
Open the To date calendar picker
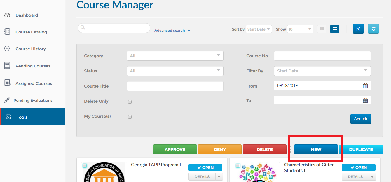click(365, 100)
